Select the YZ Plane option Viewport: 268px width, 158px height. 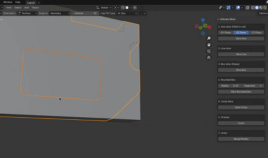coord(256,32)
